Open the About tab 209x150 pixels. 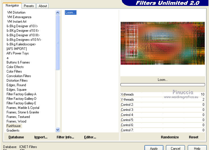(x=43, y=6)
